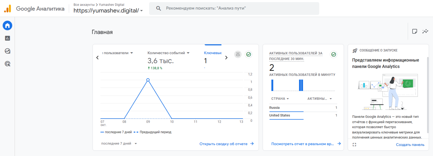433x156 pixels.
Task: Open the annotations note icon
Action: [414, 31]
